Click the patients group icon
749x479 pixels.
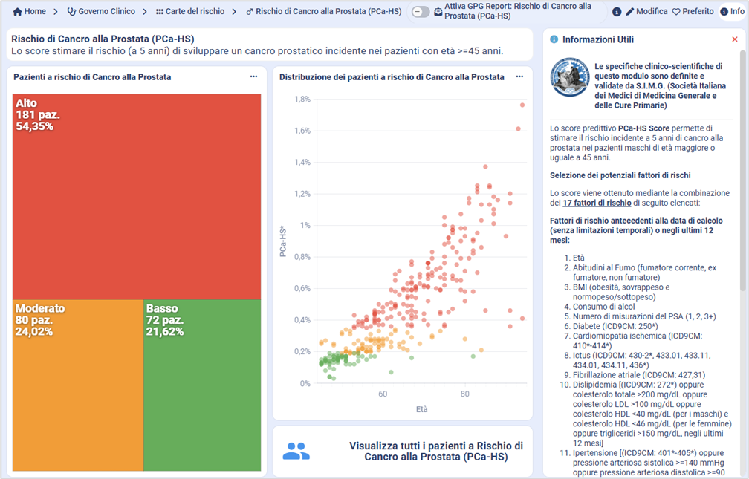coord(296,451)
